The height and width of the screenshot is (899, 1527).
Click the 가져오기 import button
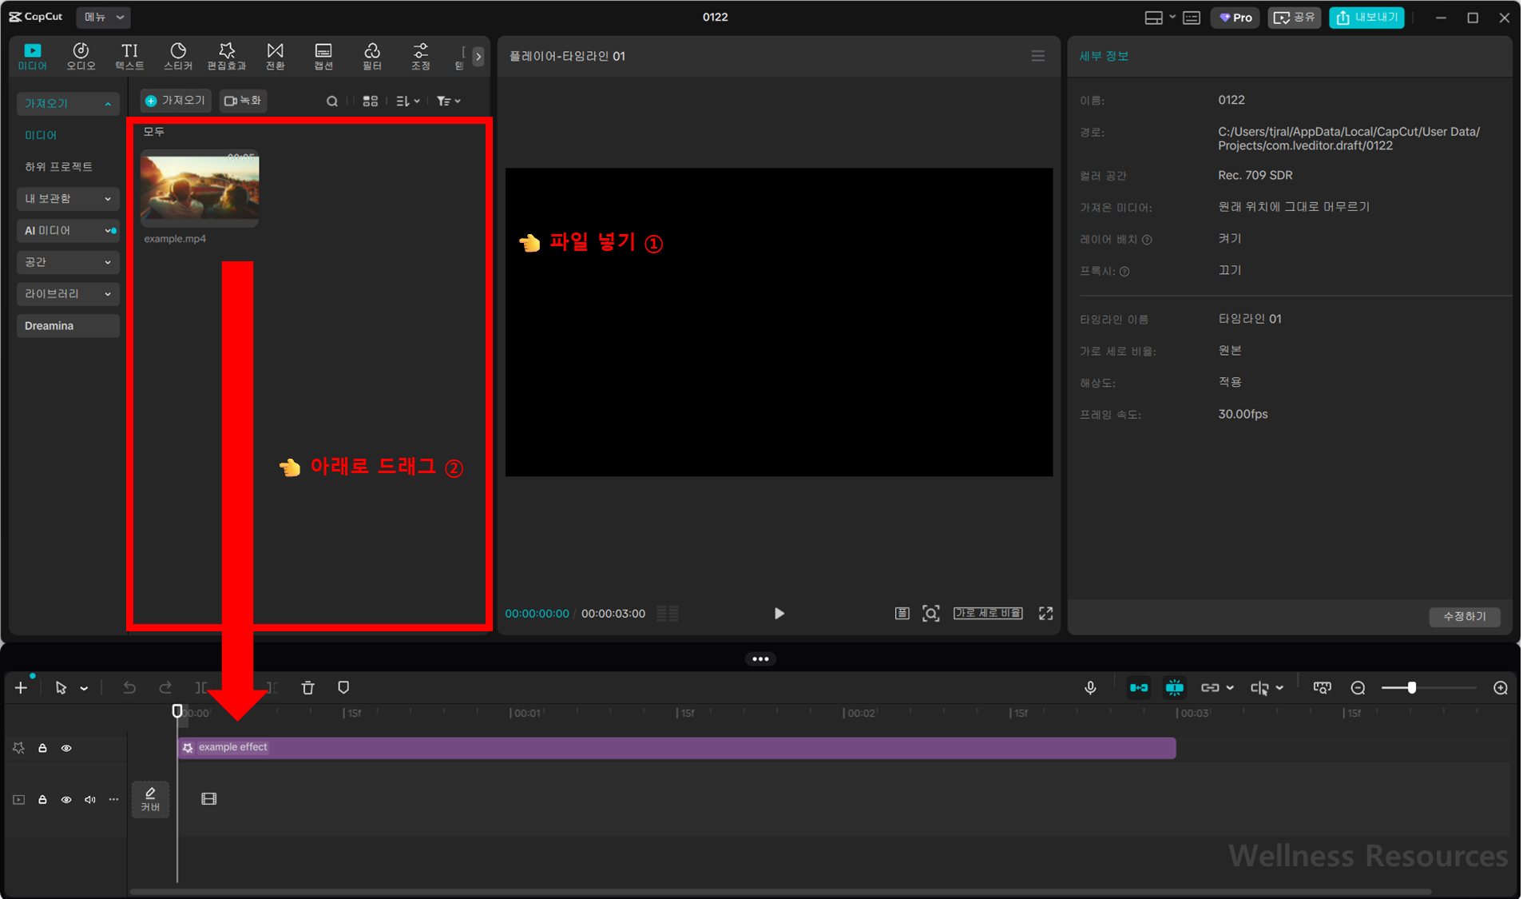point(176,101)
